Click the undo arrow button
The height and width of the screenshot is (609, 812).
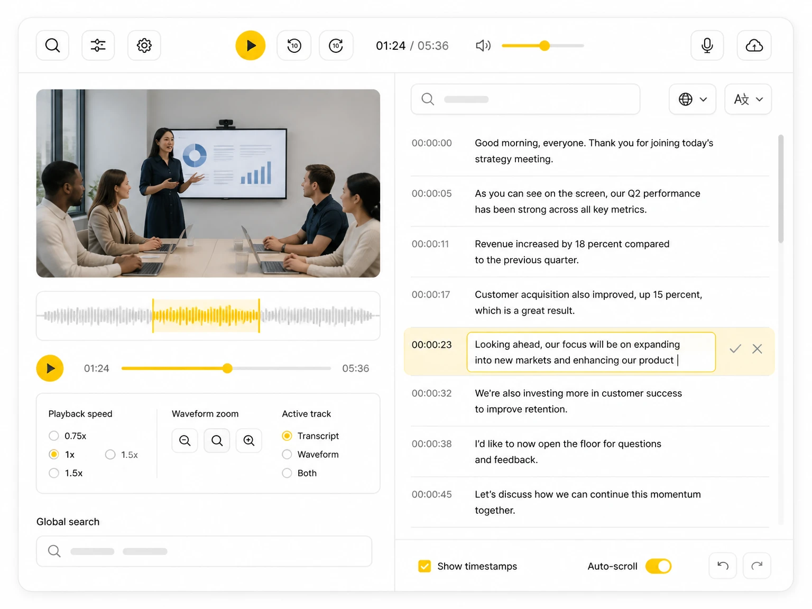723,566
